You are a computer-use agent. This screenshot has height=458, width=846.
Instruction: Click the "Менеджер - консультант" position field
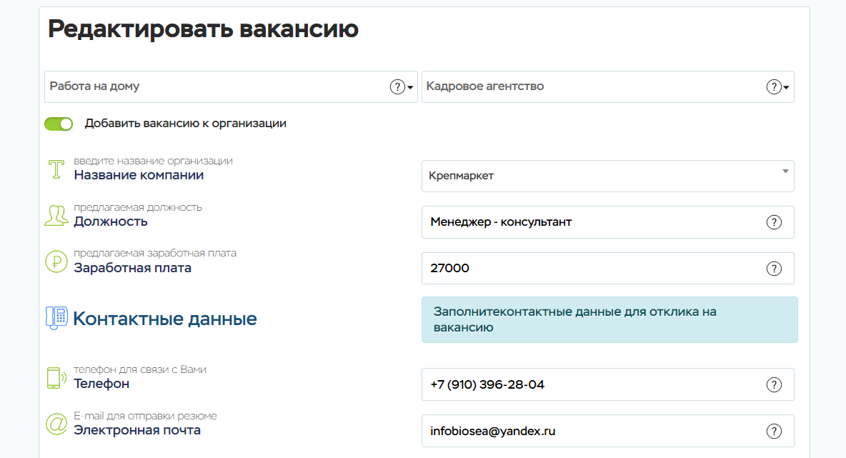coord(593,222)
